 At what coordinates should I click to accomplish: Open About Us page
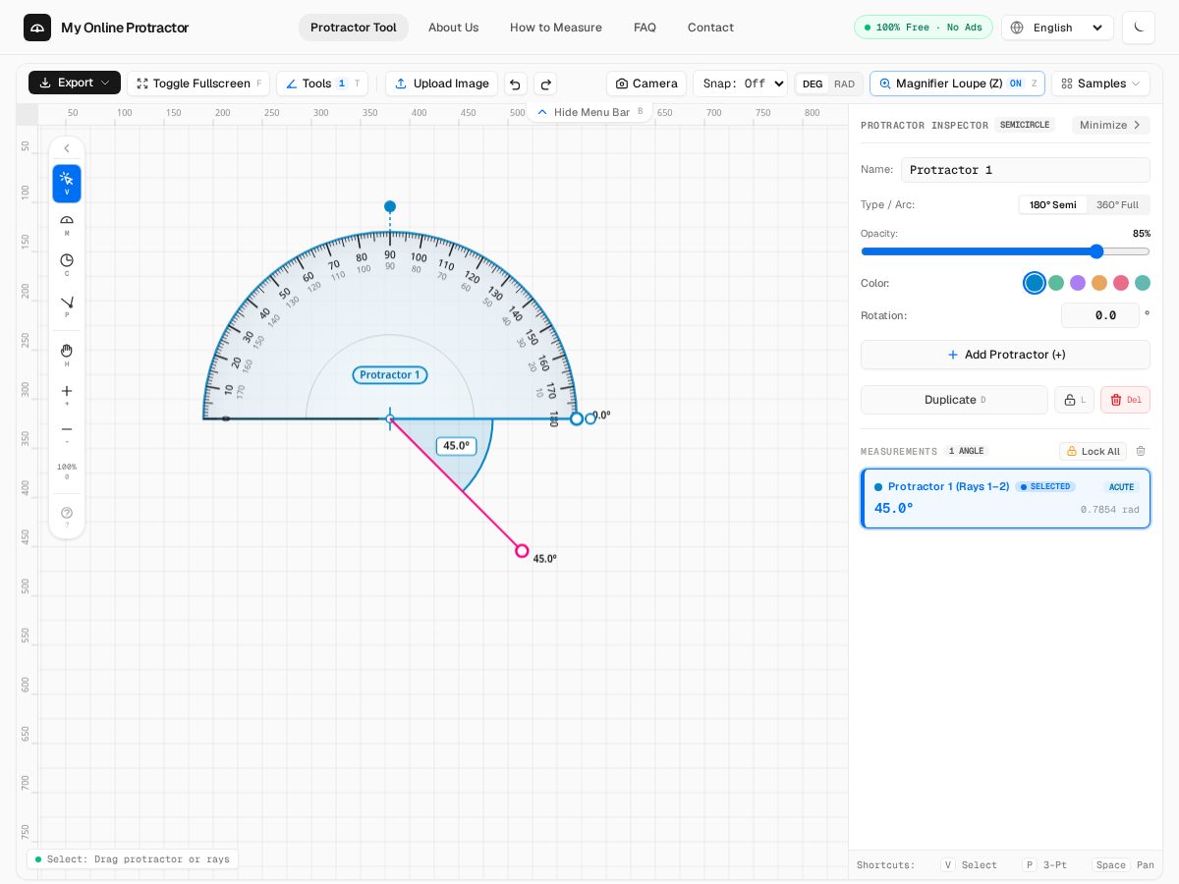tap(453, 28)
